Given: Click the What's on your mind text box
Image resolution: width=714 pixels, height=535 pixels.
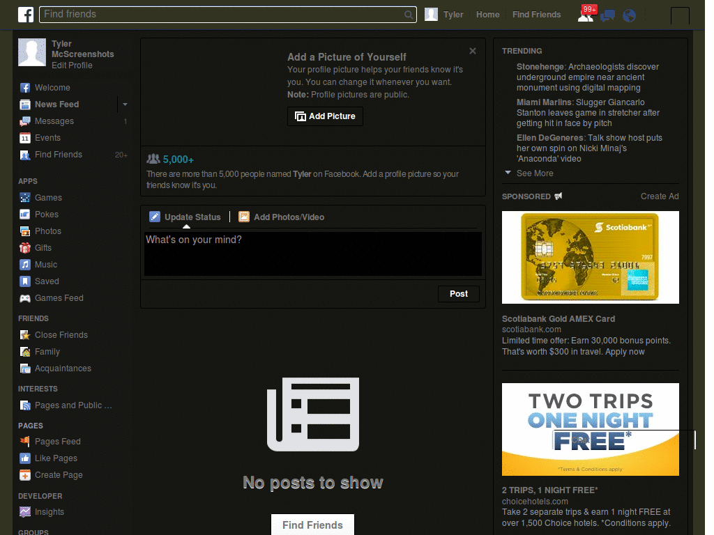Looking at the screenshot, I should [x=313, y=254].
